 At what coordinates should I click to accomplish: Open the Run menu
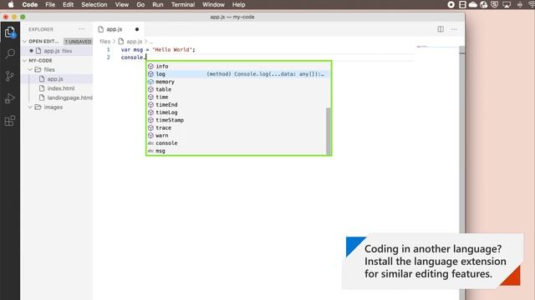[x=158, y=4]
